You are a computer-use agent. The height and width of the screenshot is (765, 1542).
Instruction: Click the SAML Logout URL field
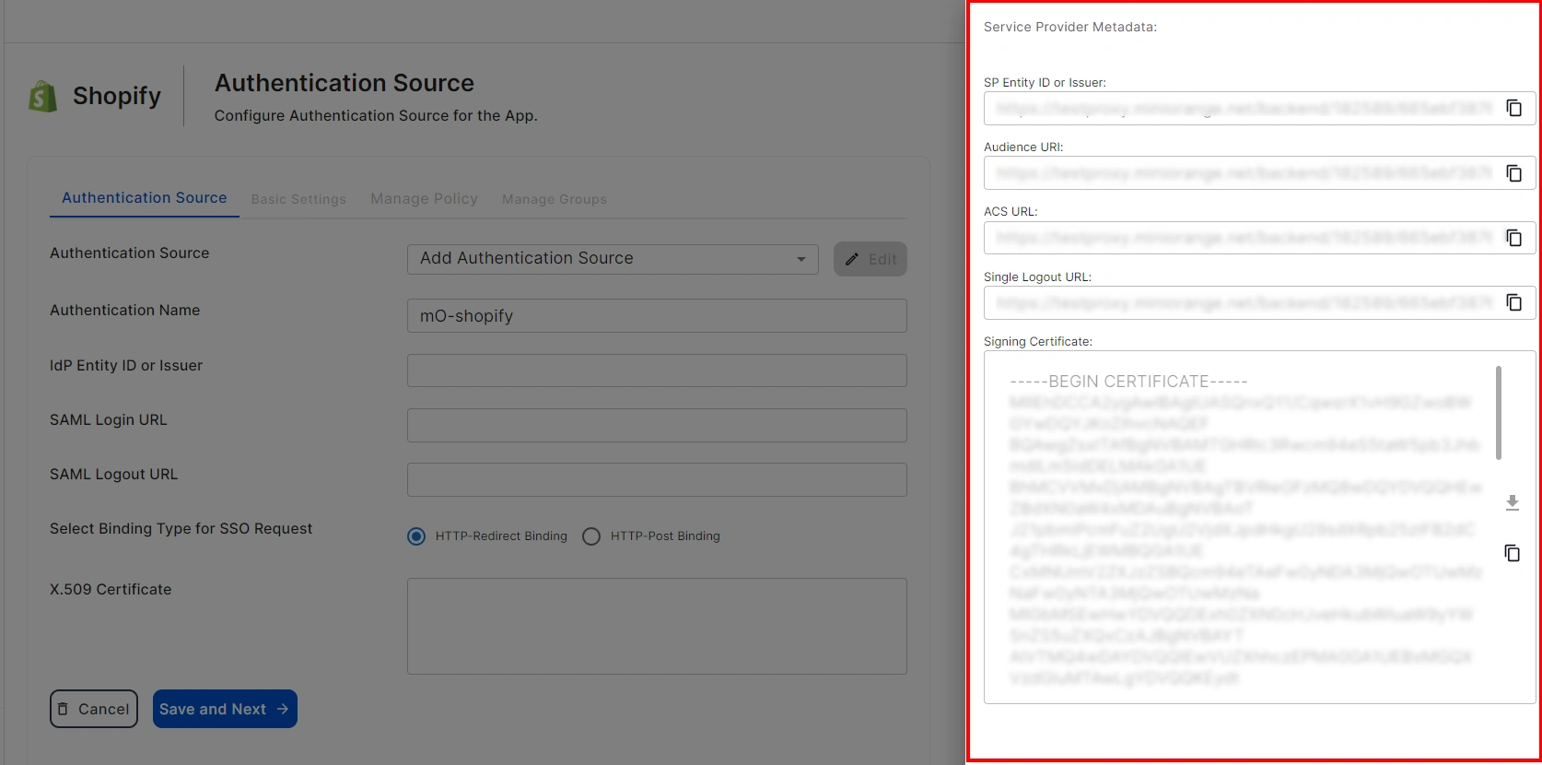click(x=657, y=479)
